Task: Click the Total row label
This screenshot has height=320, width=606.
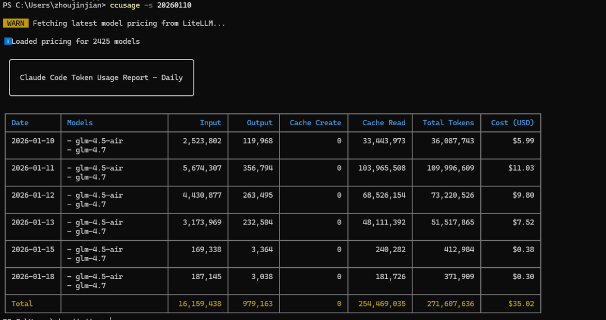Action: tap(22, 304)
